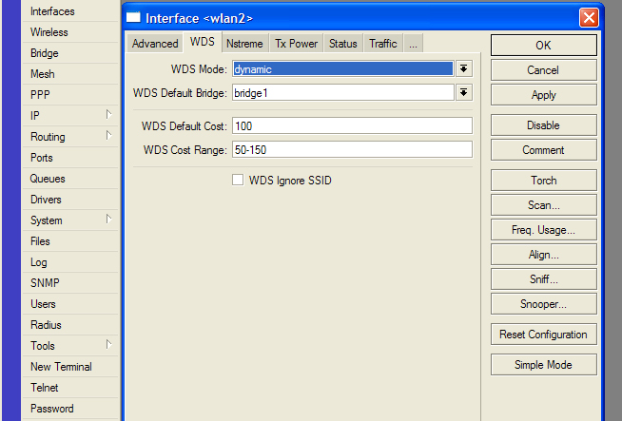Enable the WDS Ignore SSID checkbox

click(238, 180)
